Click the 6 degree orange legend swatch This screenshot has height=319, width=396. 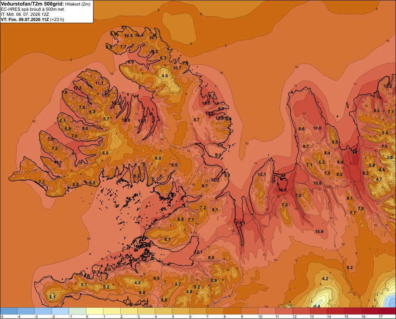coord(198,311)
